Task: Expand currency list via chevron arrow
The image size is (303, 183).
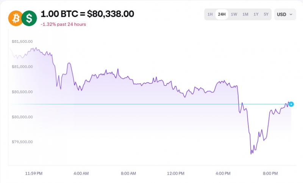Action: pos(291,14)
